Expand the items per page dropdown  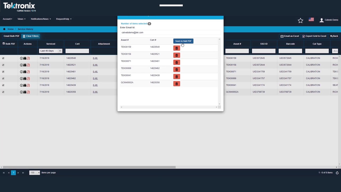tap(35, 173)
